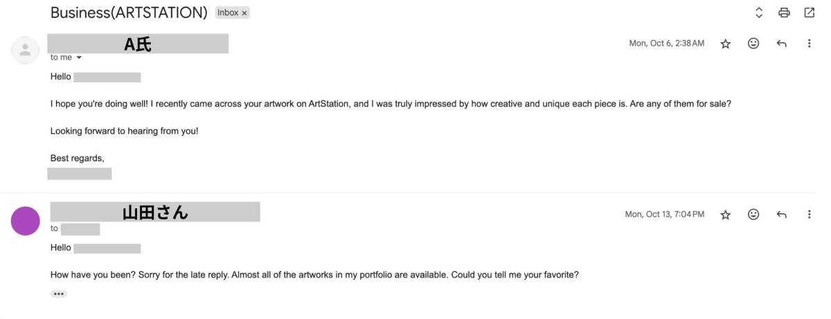
Task: Reply to the first email
Action: click(782, 44)
